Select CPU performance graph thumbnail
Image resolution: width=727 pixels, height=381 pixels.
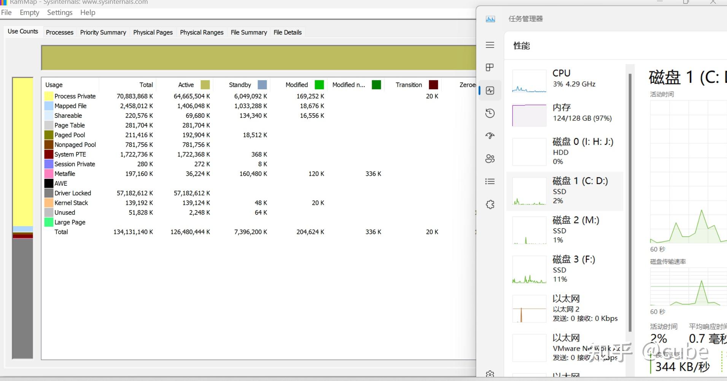pos(529,81)
